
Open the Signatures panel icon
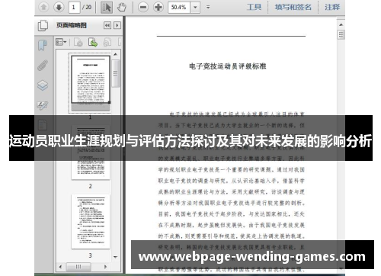point(43,105)
